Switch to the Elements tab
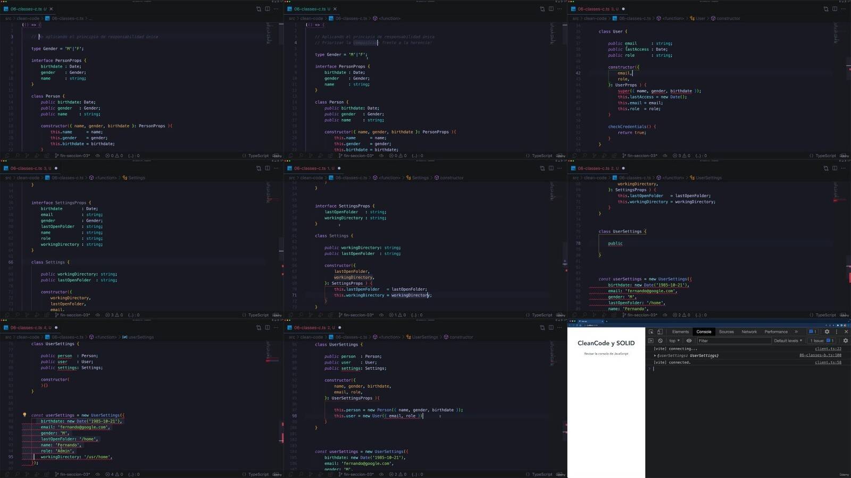851x478 pixels. point(680,332)
